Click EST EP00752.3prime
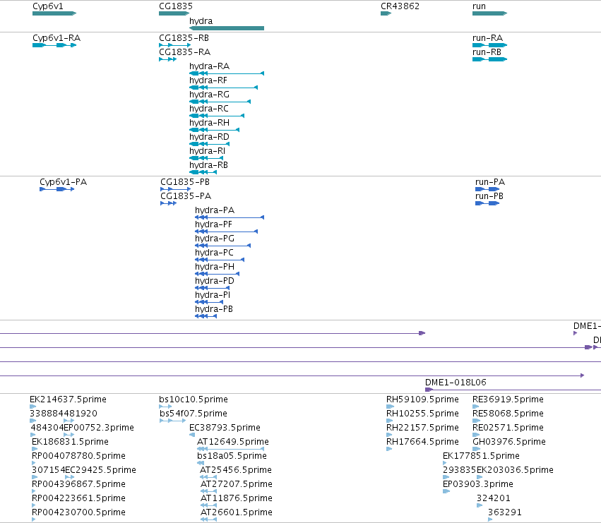Screen dimensions: 601x523 pyautogui.click(x=99, y=428)
